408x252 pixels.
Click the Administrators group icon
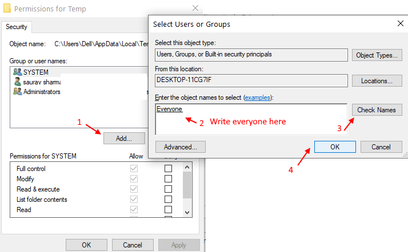tap(18, 91)
